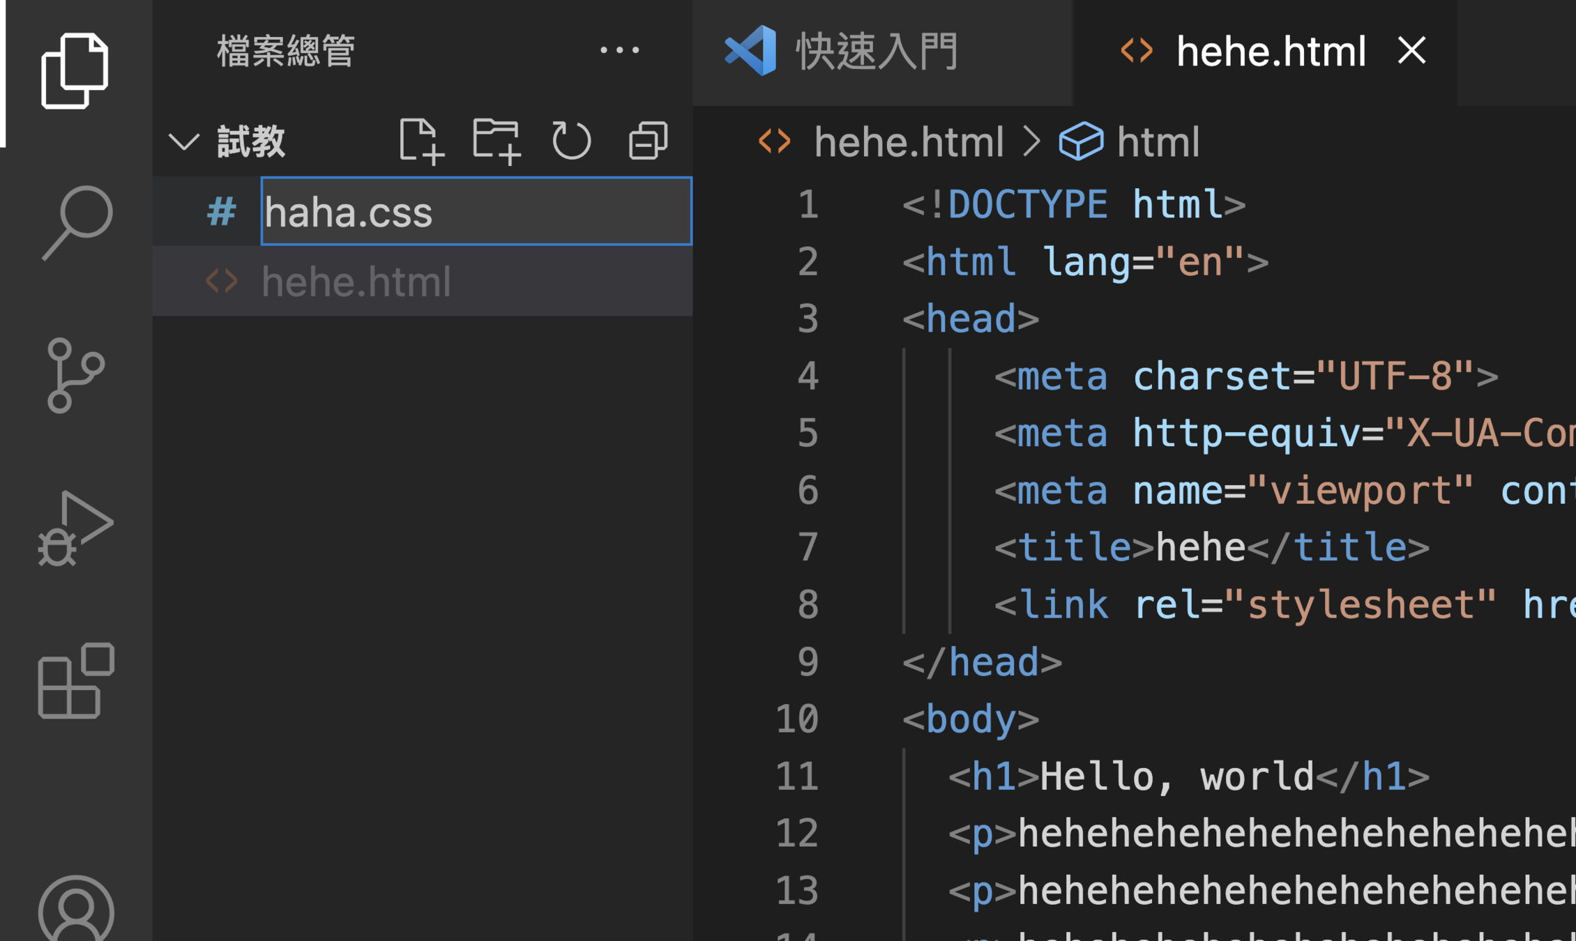Open the explorer more actions menu
This screenshot has width=1576, height=941.
[x=619, y=50]
